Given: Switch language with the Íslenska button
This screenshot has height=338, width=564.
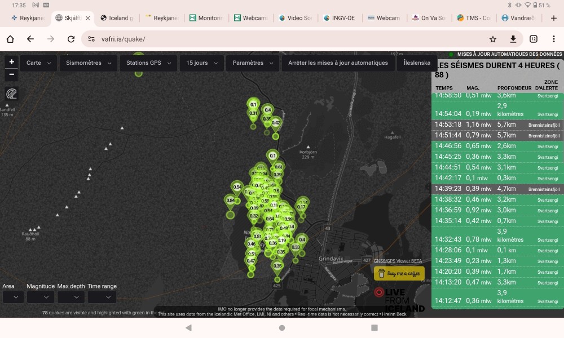Looking at the screenshot, I should (x=417, y=63).
